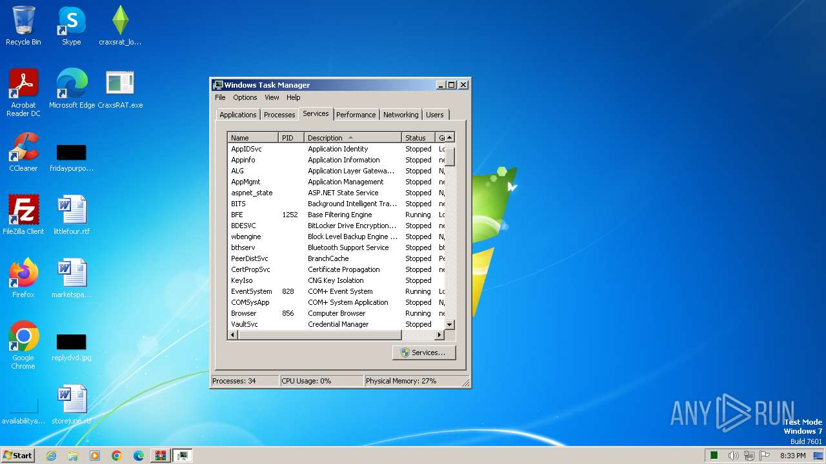
Task: Open Chrome from the taskbar
Action: (117, 456)
